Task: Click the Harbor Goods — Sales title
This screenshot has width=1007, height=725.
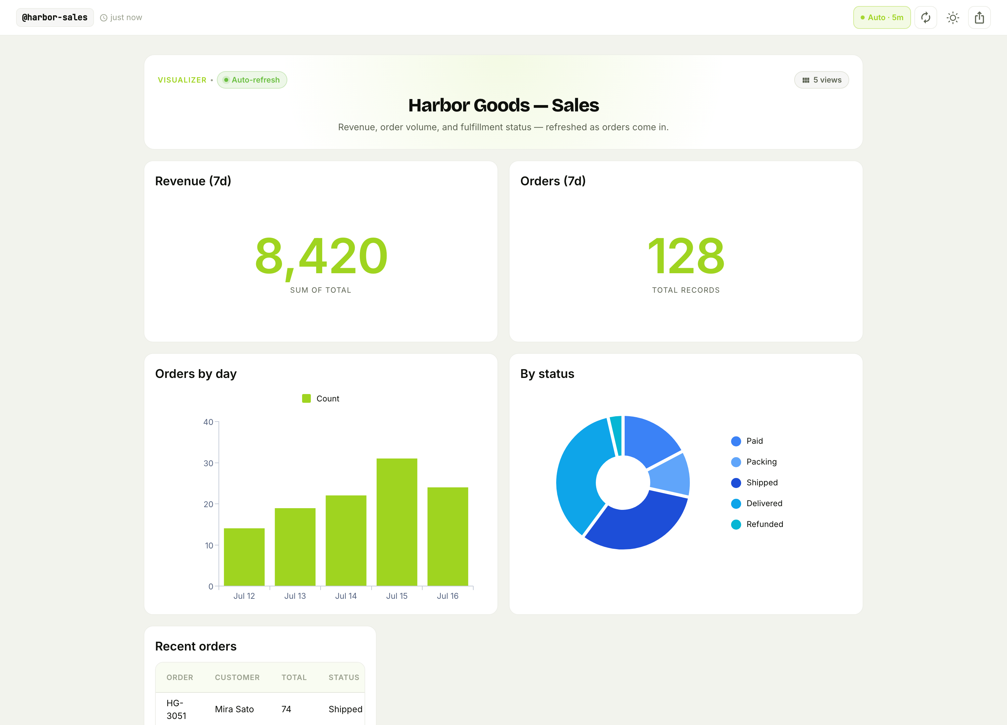Action: coord(503,105)
